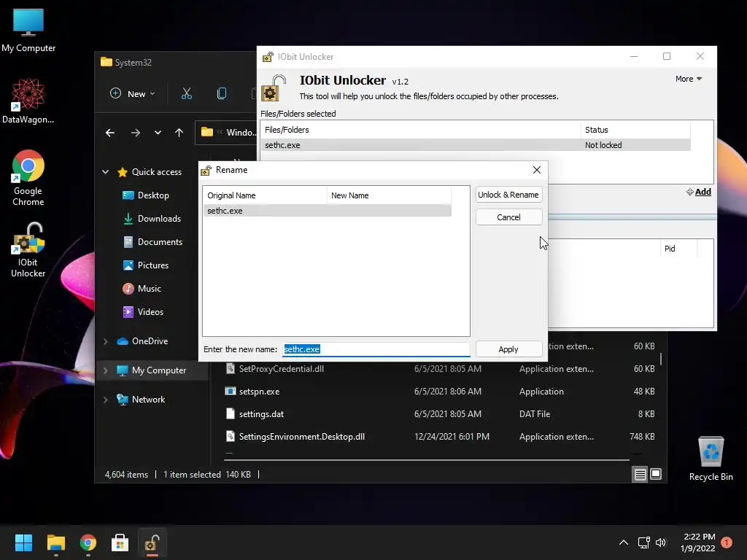Click Explorer horizontal scrollbar
The width and height of the screenshot is (747, 560).
(426, 460)
